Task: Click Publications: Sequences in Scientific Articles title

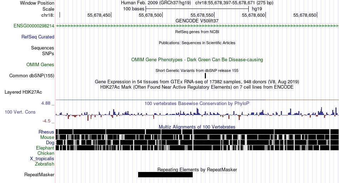Action: coord(197,43)
